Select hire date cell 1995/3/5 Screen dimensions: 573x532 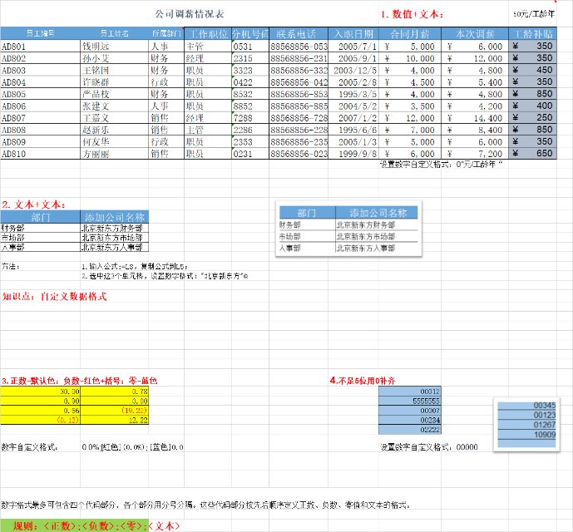[353, 94]
